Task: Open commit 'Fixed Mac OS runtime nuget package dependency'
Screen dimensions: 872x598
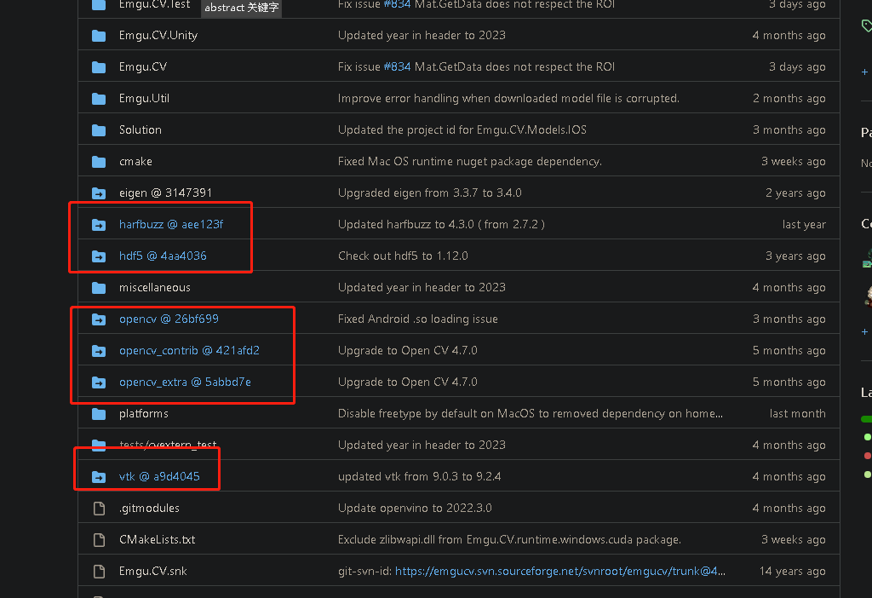Action: click(x=470, y=161)
